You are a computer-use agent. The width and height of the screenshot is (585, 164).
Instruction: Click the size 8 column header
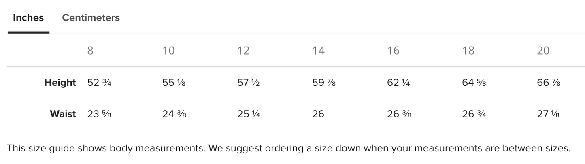pyautogui.click(x=90, y=51)
